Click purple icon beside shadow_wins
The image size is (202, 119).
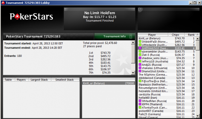140,58
